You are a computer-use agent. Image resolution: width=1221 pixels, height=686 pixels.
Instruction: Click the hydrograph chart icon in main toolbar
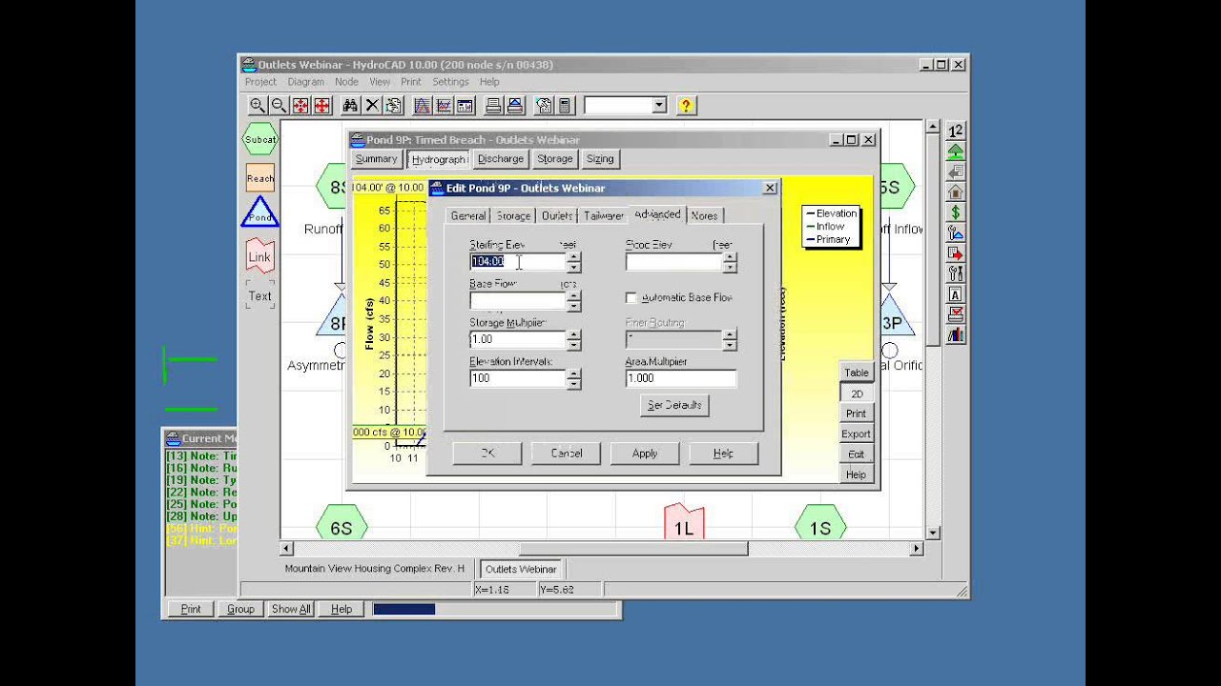(x=421, y=106)
